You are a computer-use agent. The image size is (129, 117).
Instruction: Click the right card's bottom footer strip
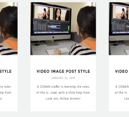click(119, 110)
